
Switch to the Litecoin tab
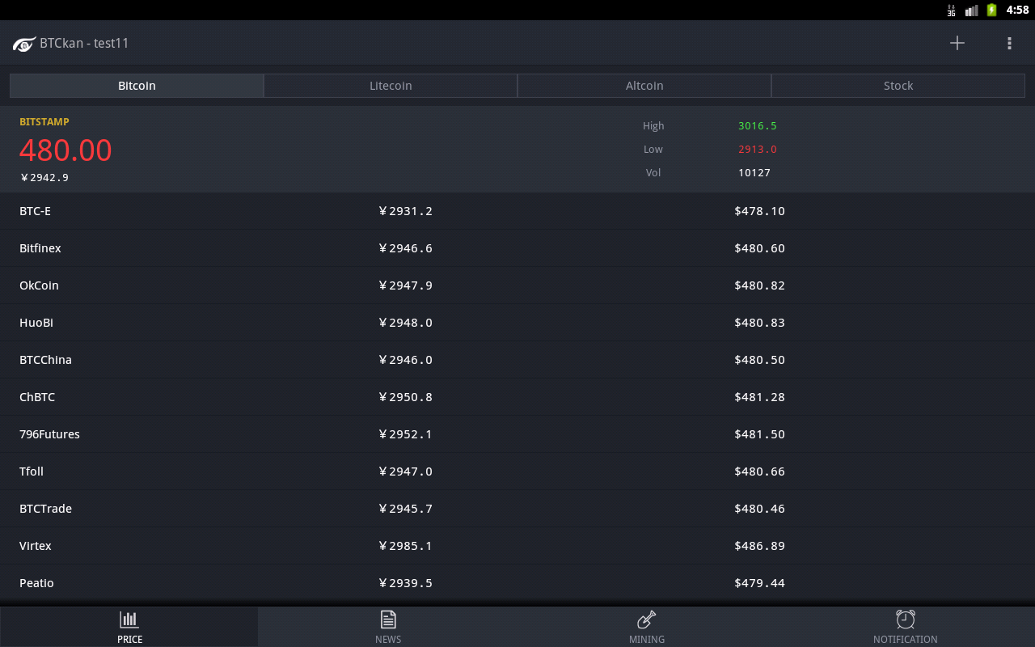(391, 86)
